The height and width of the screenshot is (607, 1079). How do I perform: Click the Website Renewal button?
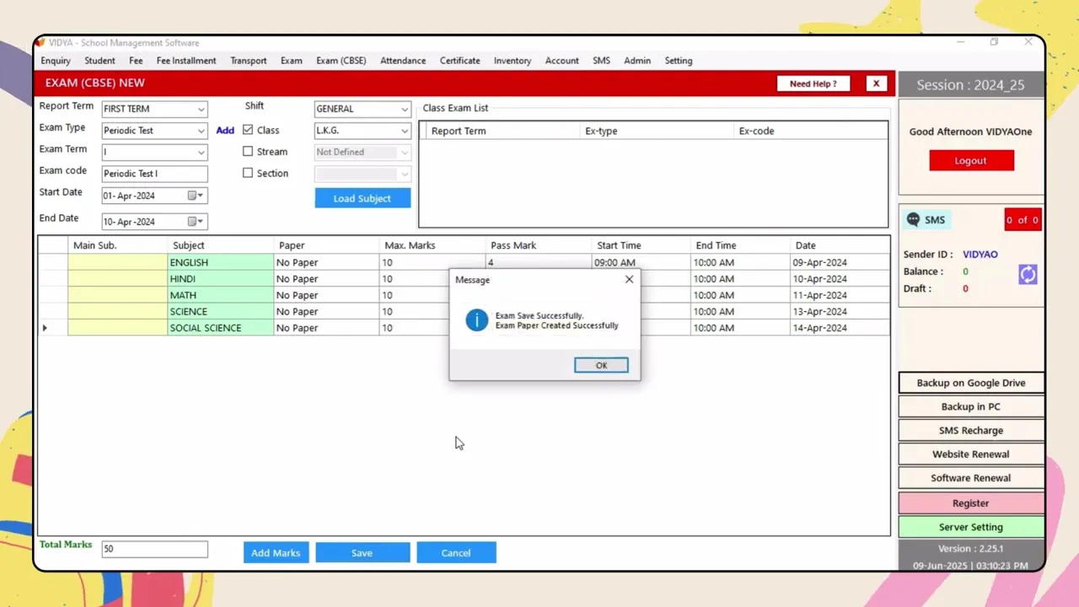click(x=971, y=454)
